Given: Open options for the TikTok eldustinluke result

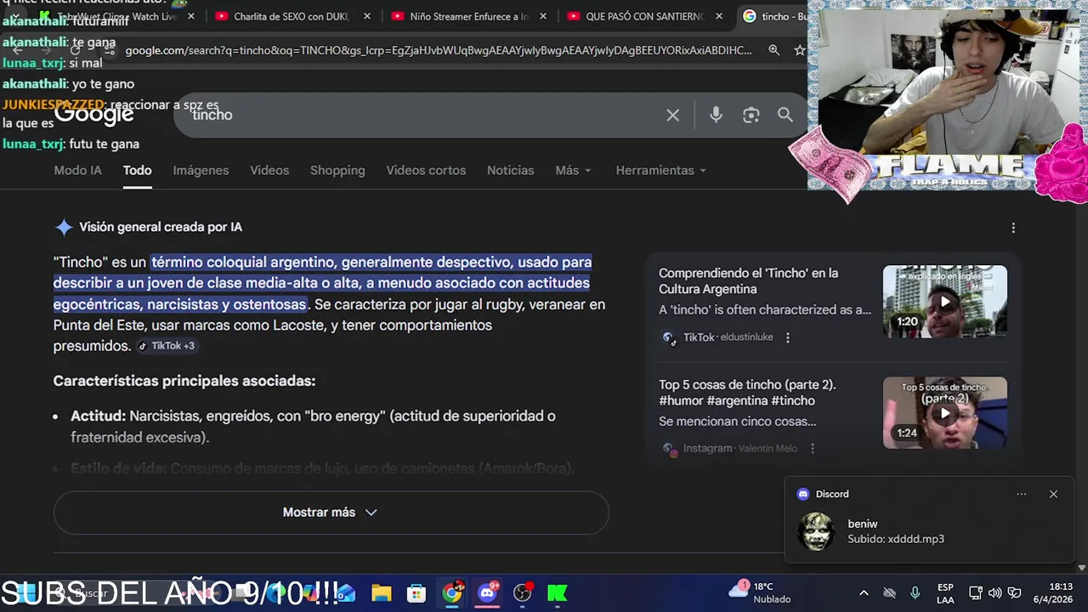Looking at the screenshot, I should (x=788, y=337).
